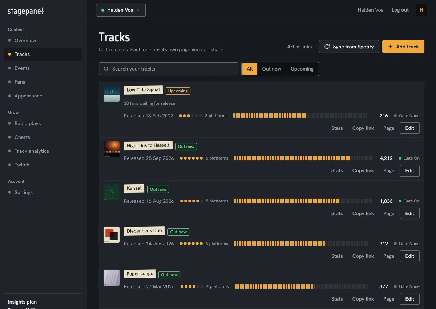View Stats for Diepenbeek Dub
This screenshot has height=309, width=436.
point(337,256)
